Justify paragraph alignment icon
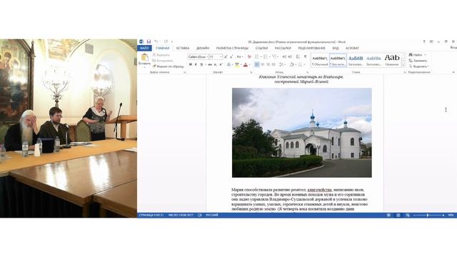The image size is (457, 257). click(x=273, y=64)
